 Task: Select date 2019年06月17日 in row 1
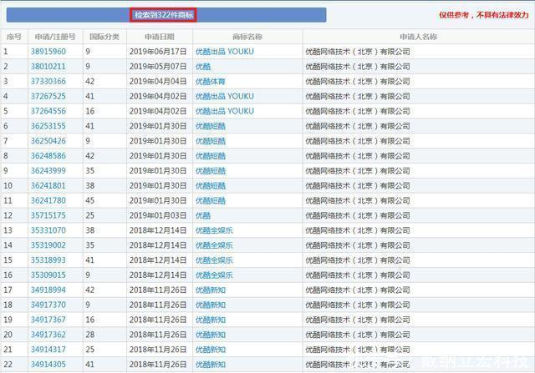pyautogui.click(x=158, y=52)
